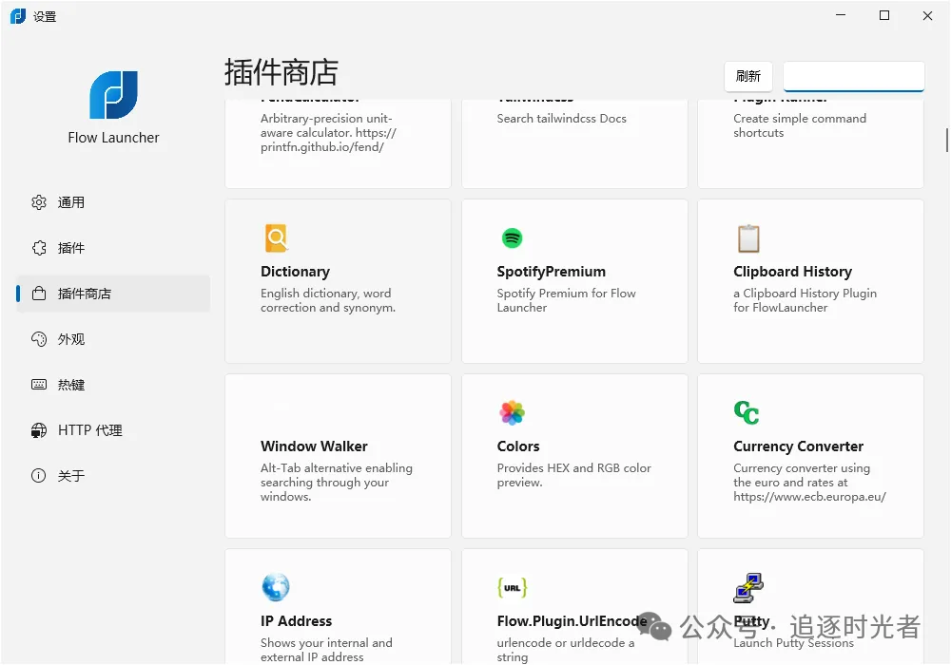Click the Colors plugin flower icon
The height and width of the screenshot is (665, 951).
coord(513,412)
